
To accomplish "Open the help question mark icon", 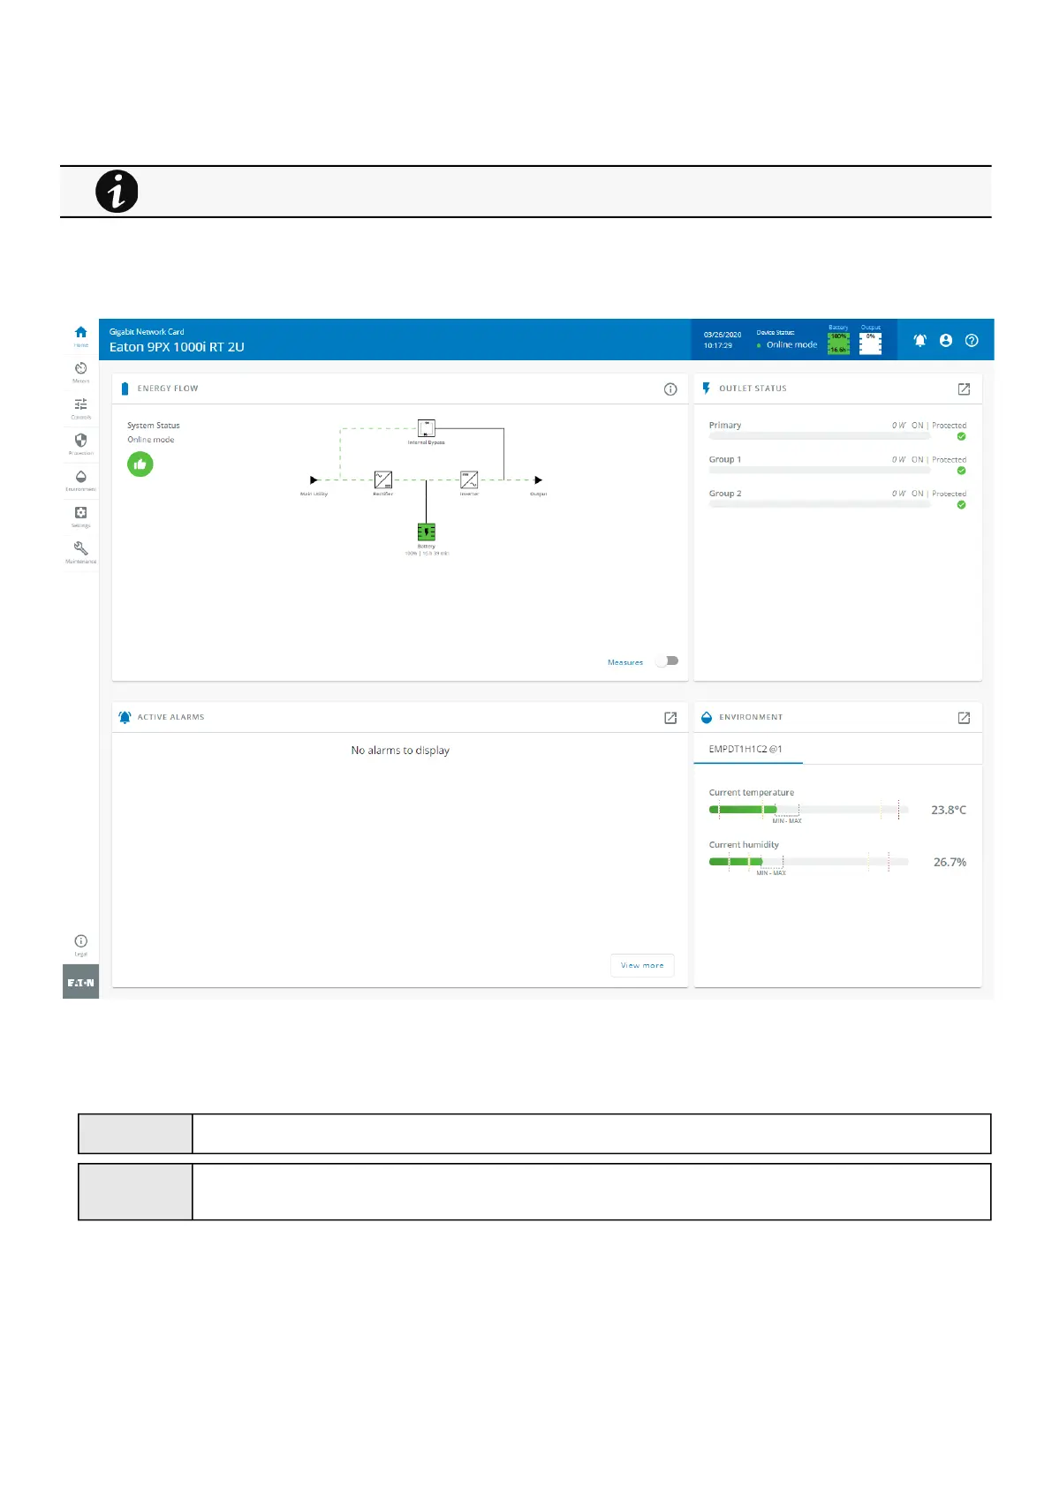I will point(972,340).
